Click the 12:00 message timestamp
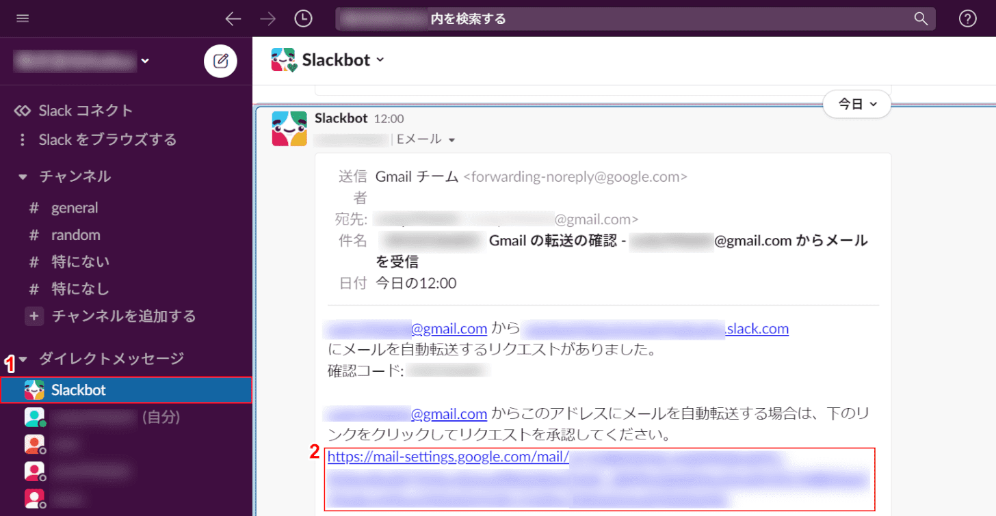Screen dimensions: 996x516 389,119
